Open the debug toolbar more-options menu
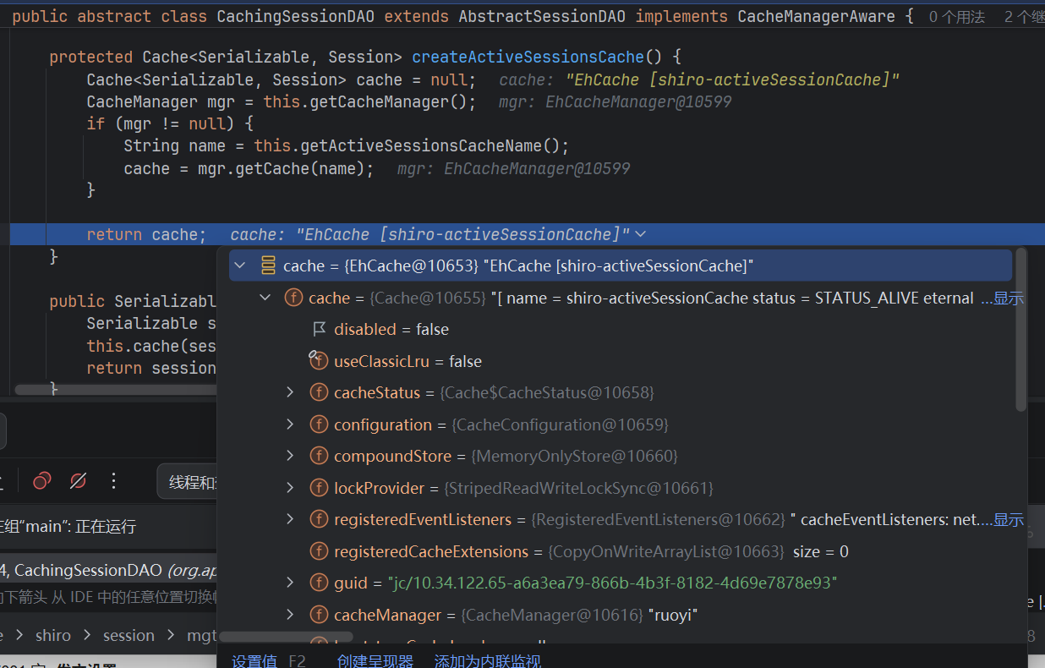Screen dimensions: 1045x668 [x=114, y=481]
